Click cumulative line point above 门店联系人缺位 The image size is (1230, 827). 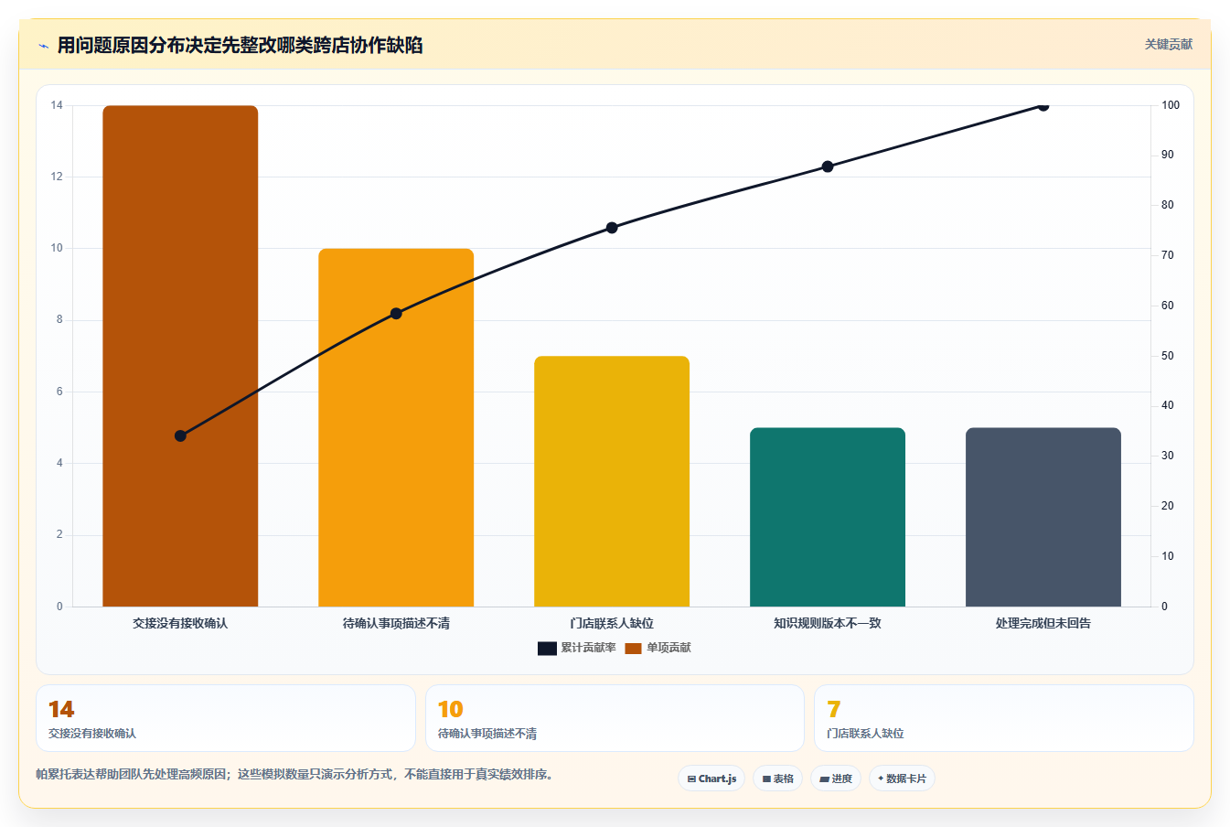click(x=612, y=228)
